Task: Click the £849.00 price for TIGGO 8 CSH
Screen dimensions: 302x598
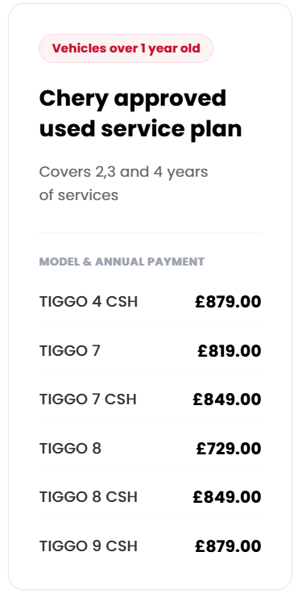Action: tap(226, 497)
